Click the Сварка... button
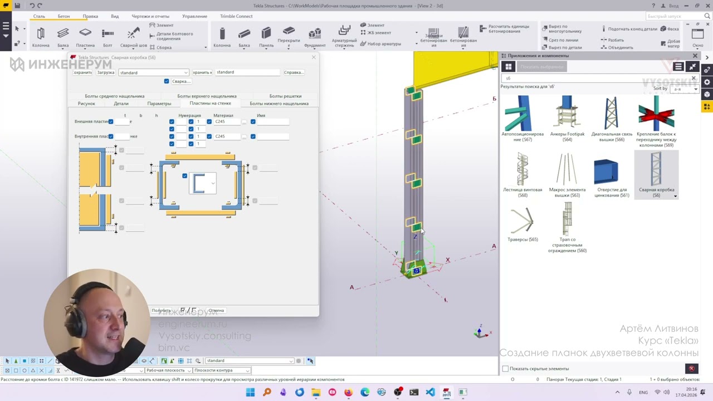This screenshot has width=713, height=401. pyautogui.click(x=181, y=81)
